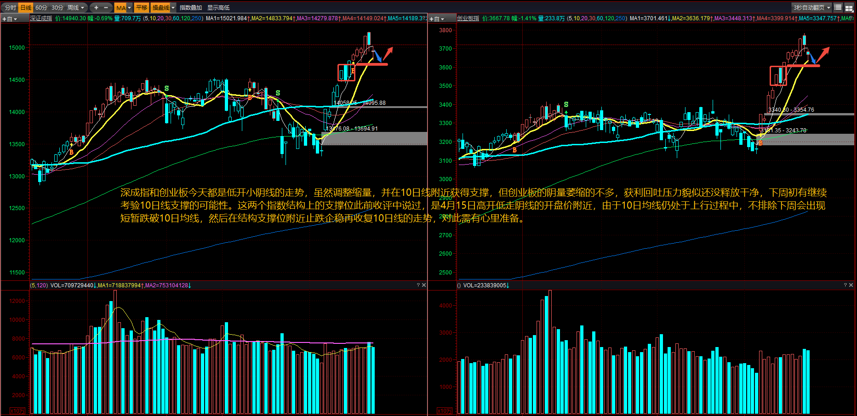Switch to 60分 period tab
Screen dimensions: 857x416
click(41, 7)
